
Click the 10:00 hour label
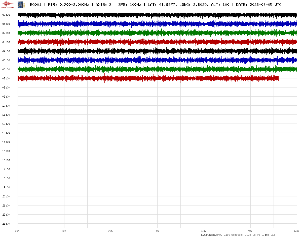6,106
